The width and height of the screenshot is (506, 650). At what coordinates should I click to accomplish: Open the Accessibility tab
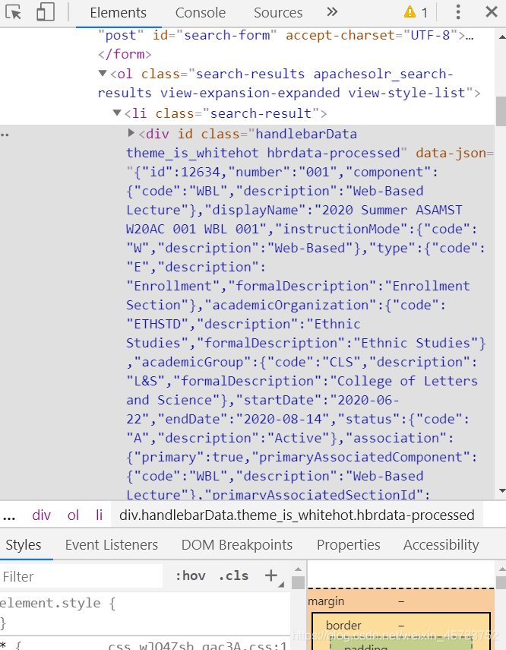(441, 544)
